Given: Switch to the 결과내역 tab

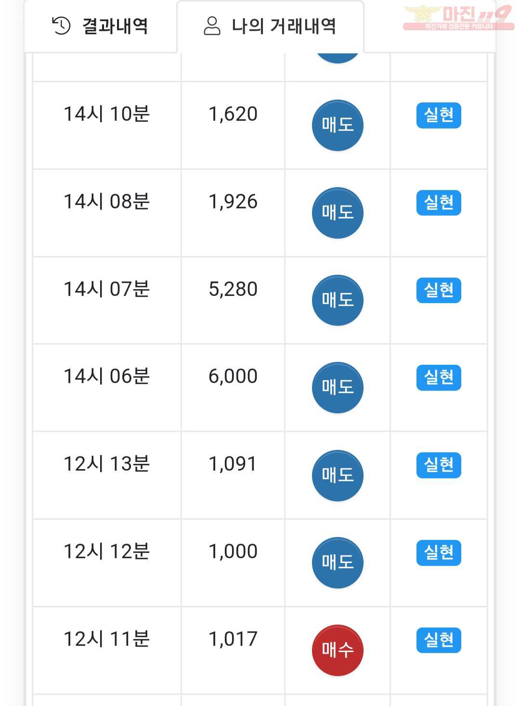Looking at the screenshot, I should [100, 26].
